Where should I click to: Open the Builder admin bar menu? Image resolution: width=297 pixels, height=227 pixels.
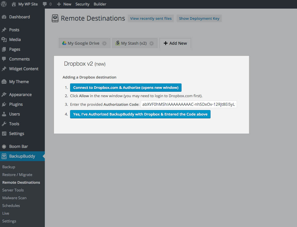click(100, 4)
